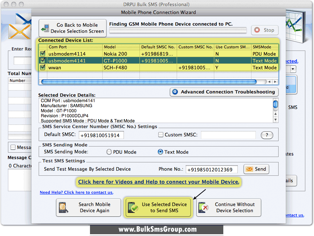Click Text Mode cell in wwan row

pos(264,67)
